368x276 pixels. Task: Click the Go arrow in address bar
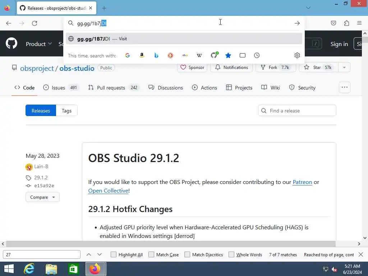pos(297,23)
